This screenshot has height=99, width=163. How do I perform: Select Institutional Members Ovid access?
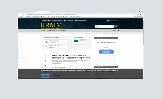point(56,46)
